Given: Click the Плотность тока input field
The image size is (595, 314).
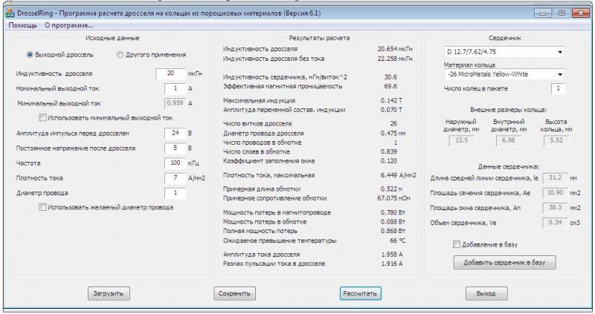Looking at the screenshot, I should click(x=174, y=178).
